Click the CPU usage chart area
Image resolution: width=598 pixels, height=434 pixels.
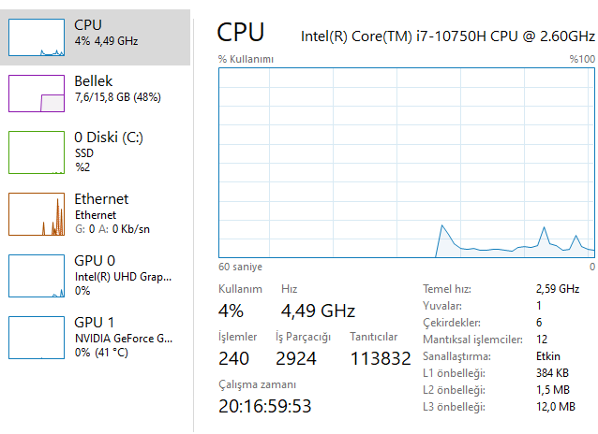[x=406, y=161]
